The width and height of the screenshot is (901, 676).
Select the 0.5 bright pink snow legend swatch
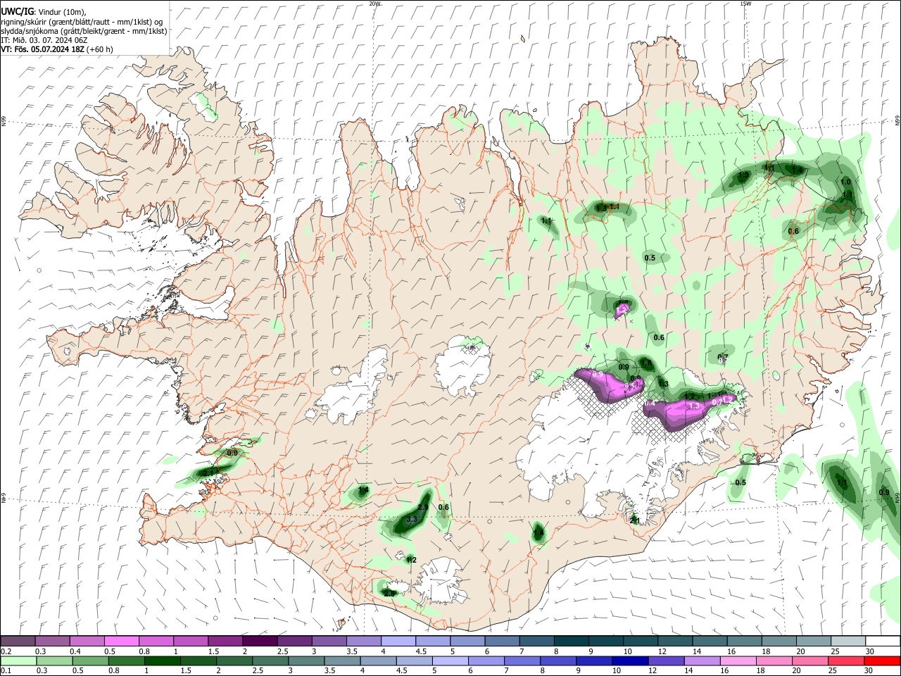121,641
